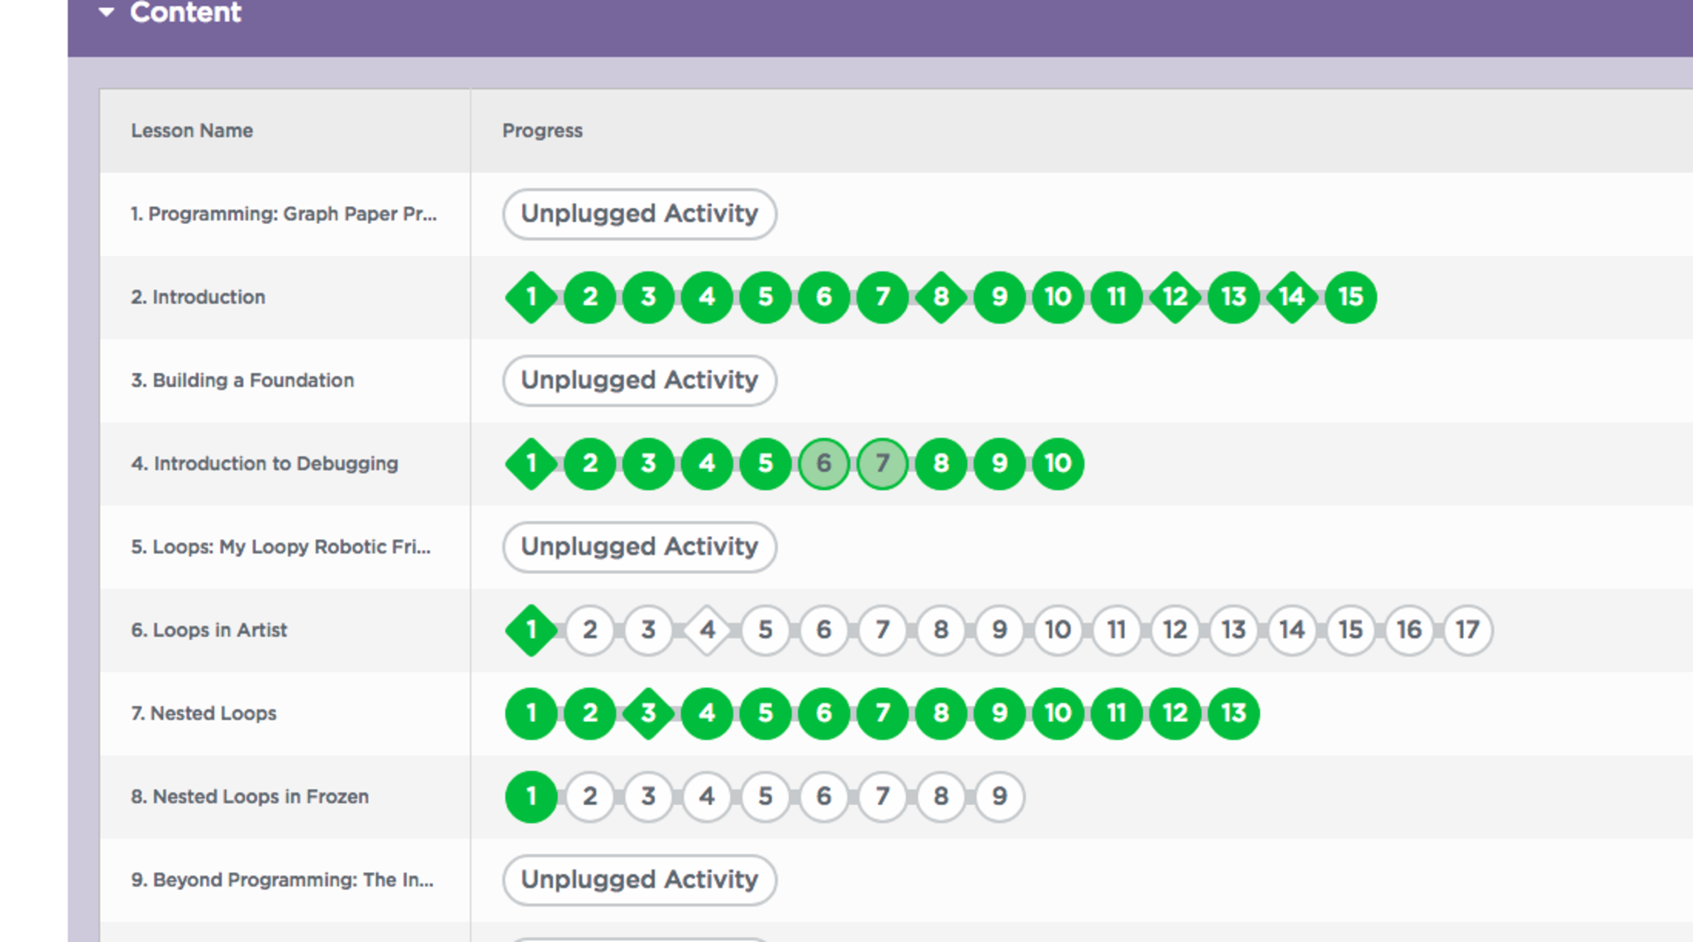Click puzzle 15 in Introduction lesson
The image size is (1693, 942).
pos(1350,297)
